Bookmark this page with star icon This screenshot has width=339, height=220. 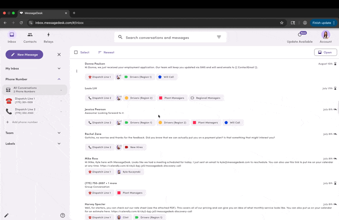tap(281, 23)
